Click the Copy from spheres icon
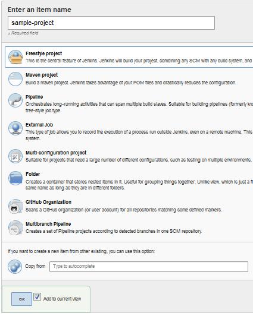 pos(15,267)
